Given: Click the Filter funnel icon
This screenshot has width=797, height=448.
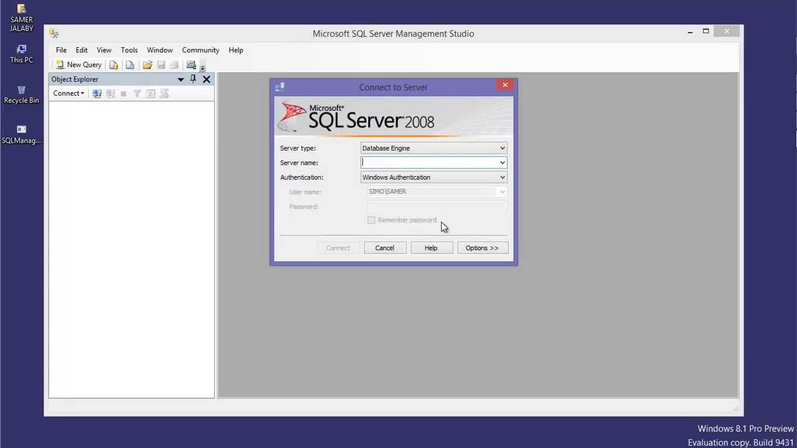Looking at the screenshot, I should [x=137, y=93].
